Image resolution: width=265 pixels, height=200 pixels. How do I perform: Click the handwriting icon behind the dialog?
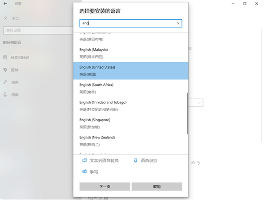point(193,163)
